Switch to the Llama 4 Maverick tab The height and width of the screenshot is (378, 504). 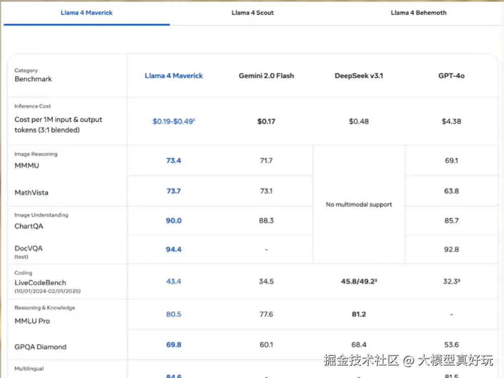pyautogui.click(x=86, y=13)
